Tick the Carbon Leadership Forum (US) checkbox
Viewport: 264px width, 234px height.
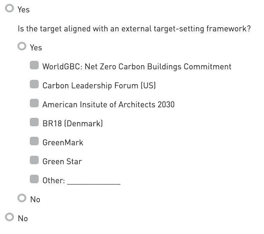(x=35, y=85)
